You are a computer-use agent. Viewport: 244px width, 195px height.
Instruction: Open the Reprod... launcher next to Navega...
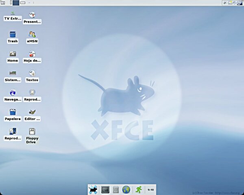point(32,95)
